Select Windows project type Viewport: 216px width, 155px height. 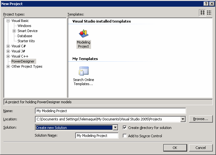click(x=24, y=26)
